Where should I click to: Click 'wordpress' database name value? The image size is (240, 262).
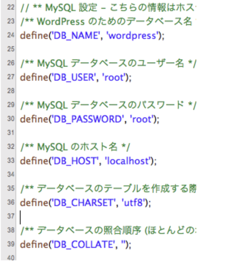pos(132,36)
